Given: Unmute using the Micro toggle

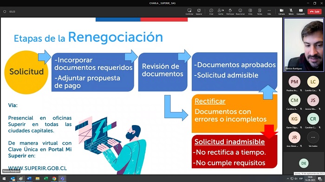Looking at the screenshot, I should pos(291,12).
